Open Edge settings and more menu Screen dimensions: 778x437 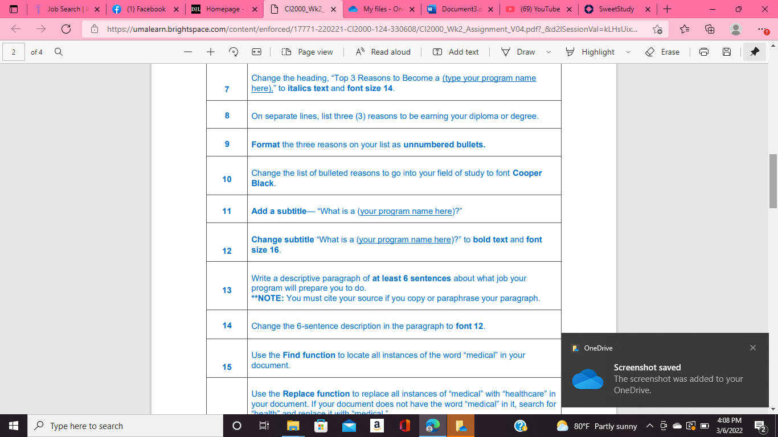[x=763, y=29]
